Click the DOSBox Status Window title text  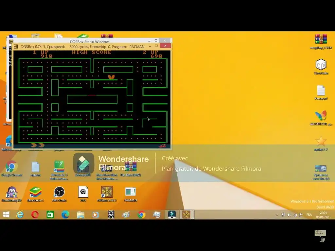(x=89, y=42)
